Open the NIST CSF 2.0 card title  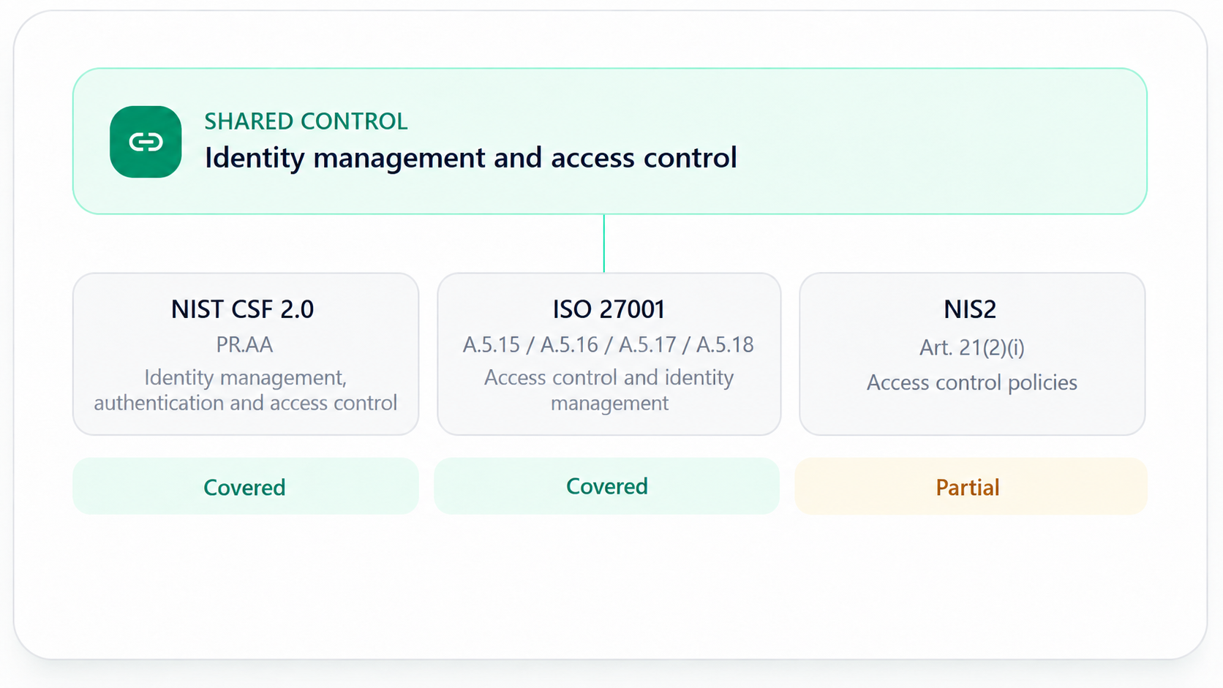click(x=242, y=309)
